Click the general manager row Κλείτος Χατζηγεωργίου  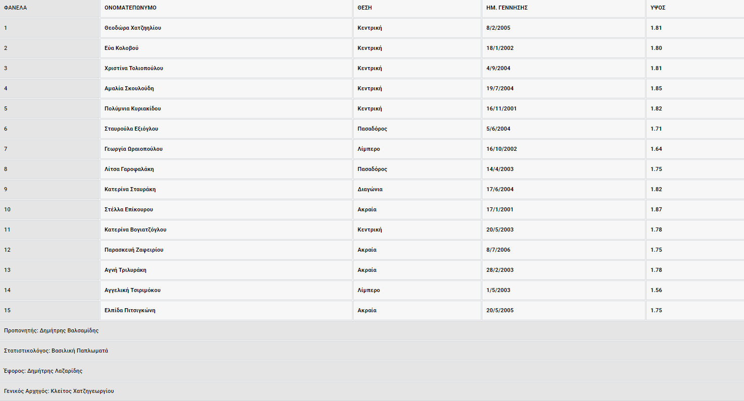(x=59, y=390)
